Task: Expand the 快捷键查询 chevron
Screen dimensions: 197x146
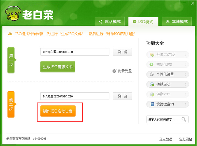Action: point(186,104)
